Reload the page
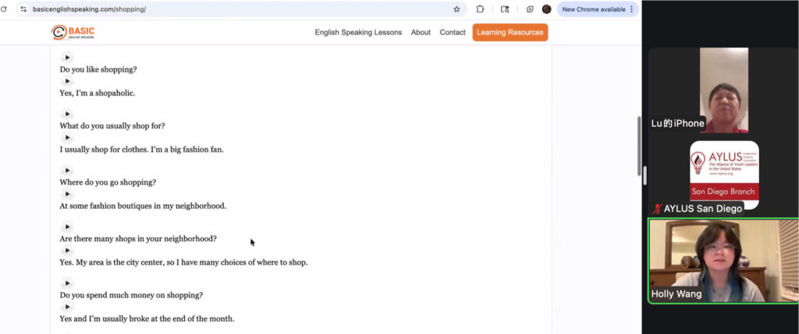The height and width of the screenshot is (334, 799). point(5,9)
